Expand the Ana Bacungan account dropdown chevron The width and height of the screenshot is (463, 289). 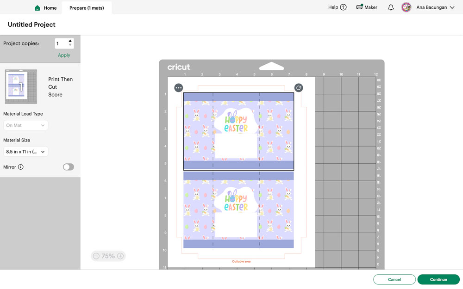pyautogui.click(x=452, y=7)
